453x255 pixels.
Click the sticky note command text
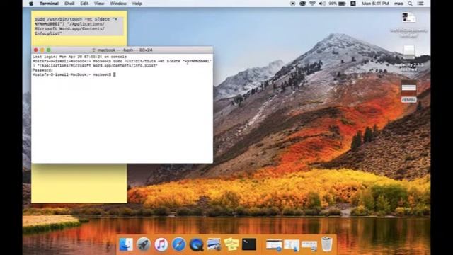tap(76, 26)
